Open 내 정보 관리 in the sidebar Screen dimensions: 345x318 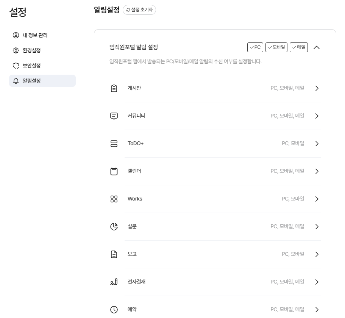click(x=35, y=35)
